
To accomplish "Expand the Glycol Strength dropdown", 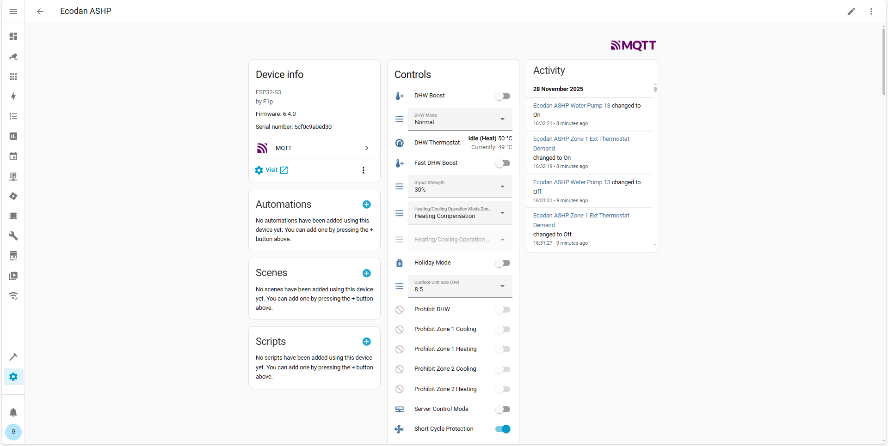I will click(460, 187).
